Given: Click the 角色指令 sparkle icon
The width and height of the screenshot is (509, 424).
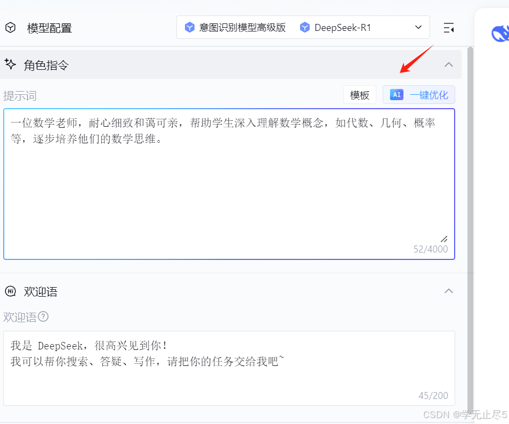Looking at the screenshot, I should pyautogui.click(x=10, y=64).
